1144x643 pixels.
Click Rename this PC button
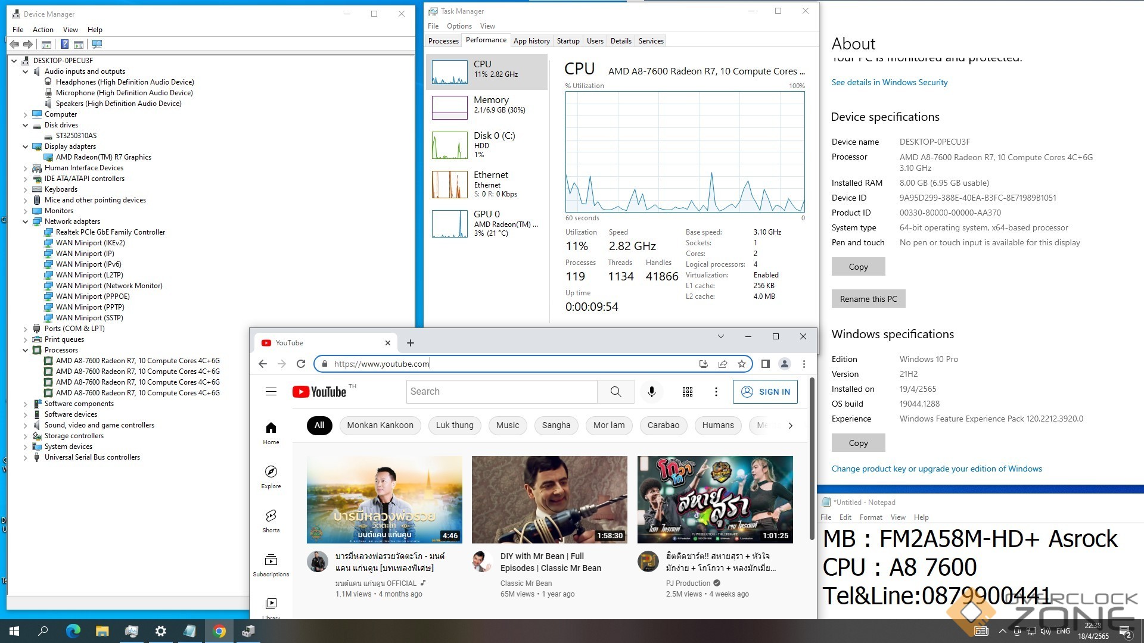coord(868,299)
